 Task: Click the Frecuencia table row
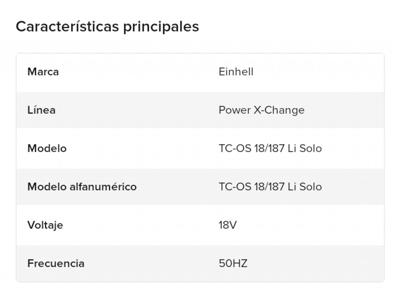coord(200,263)
